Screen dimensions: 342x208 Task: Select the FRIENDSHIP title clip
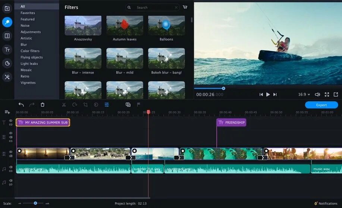point(231,122)
